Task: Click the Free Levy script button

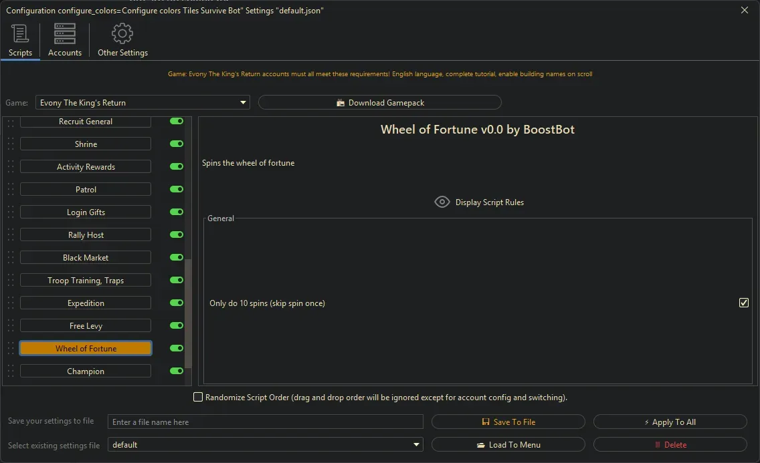Action: (85, 325)
